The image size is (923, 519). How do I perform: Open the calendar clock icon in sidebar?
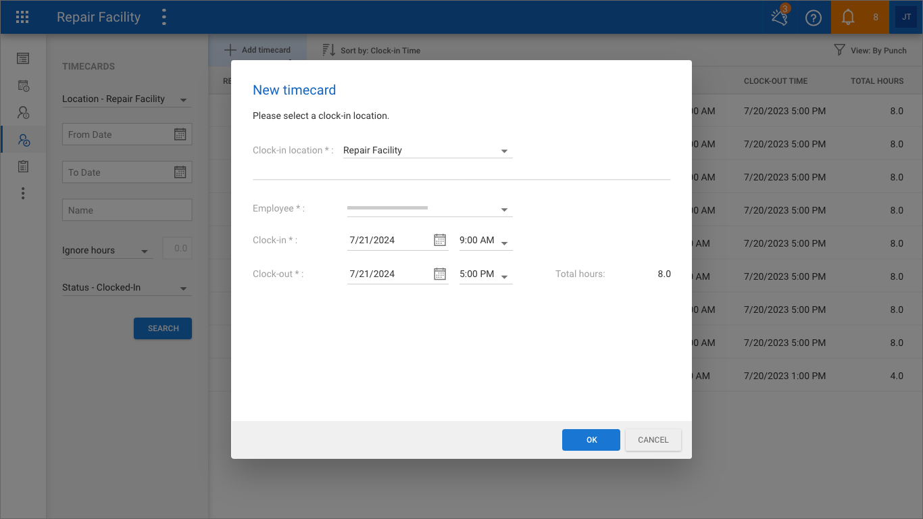pos(23,86)
